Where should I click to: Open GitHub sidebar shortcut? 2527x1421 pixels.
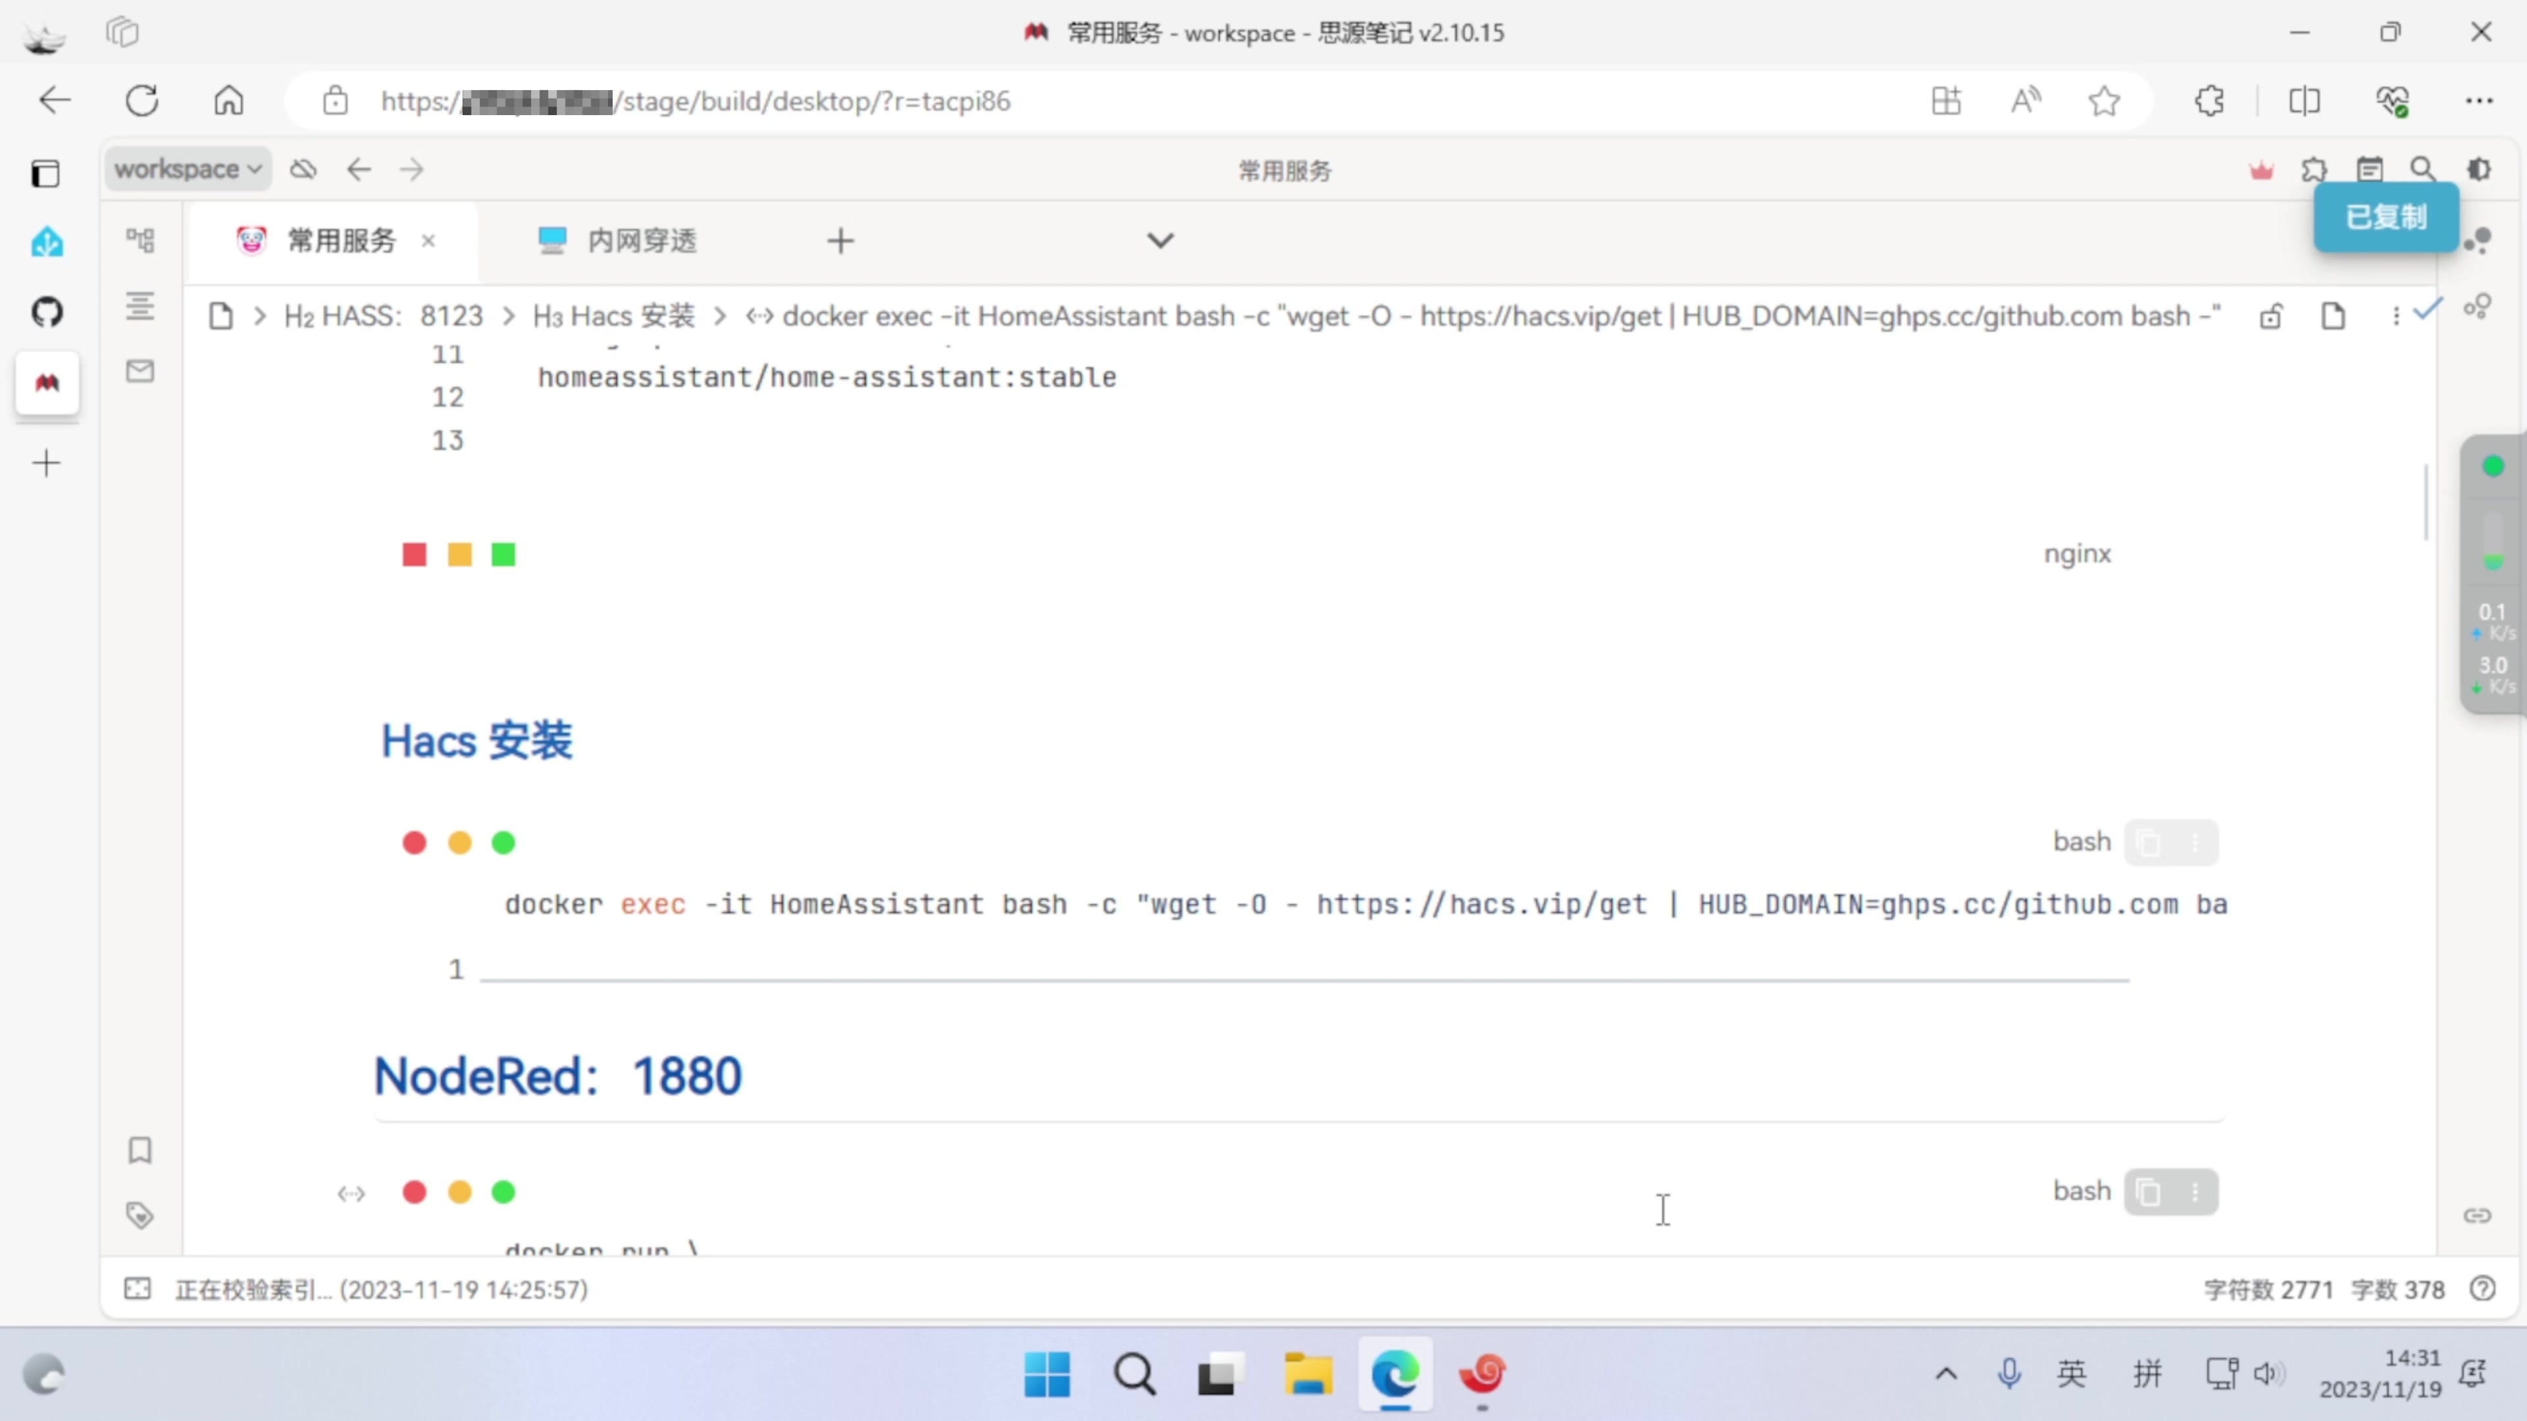47,313
